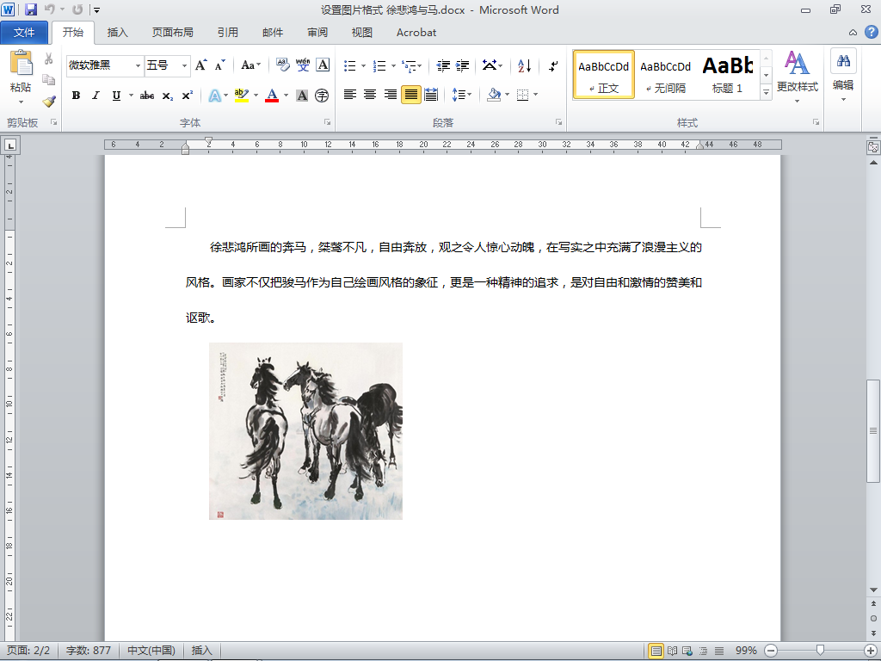Open the Font dialog launcher

click(x=327, y=122)
